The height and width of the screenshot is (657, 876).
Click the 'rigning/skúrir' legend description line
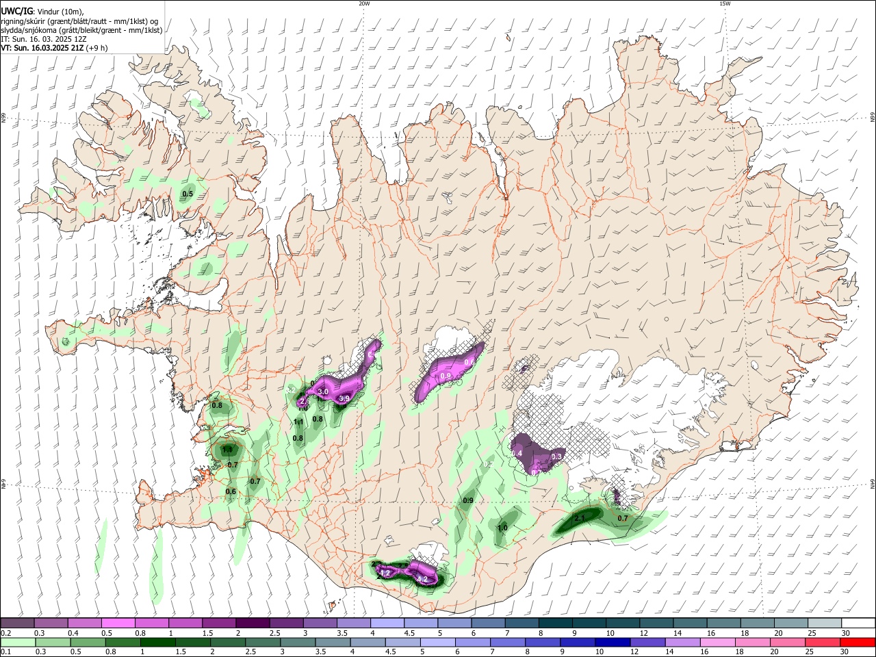[79, 21]
